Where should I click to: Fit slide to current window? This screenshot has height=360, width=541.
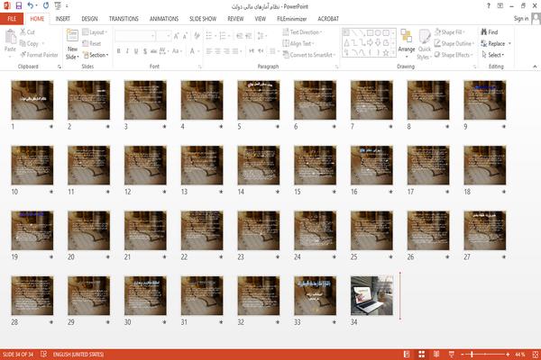pos(535,354)
